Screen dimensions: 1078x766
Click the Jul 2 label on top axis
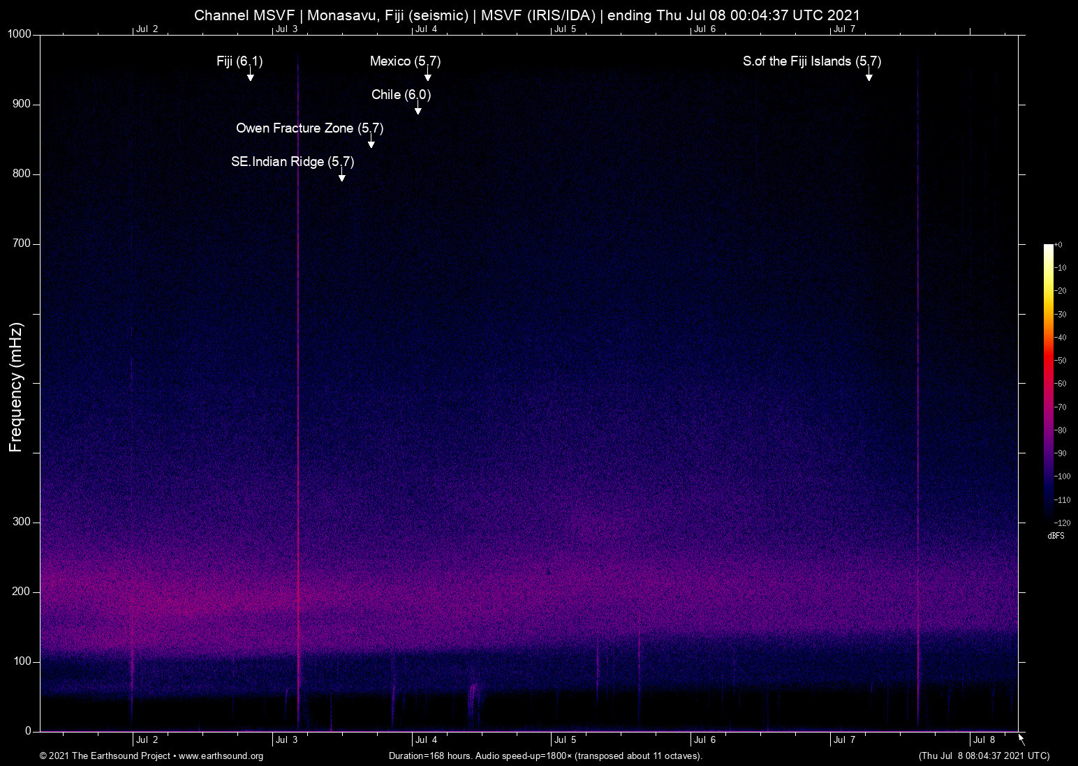147,29
